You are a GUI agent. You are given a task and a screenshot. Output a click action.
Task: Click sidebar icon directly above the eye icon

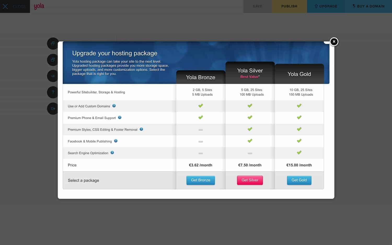coord(53,60)
